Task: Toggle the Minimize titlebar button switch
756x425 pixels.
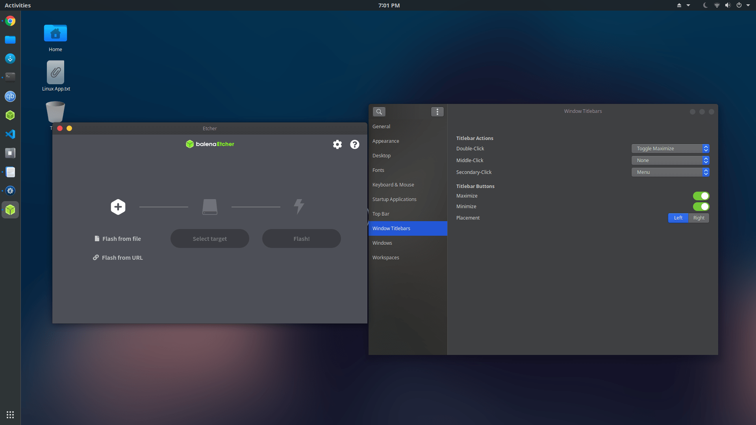Action: click(701, 207)
